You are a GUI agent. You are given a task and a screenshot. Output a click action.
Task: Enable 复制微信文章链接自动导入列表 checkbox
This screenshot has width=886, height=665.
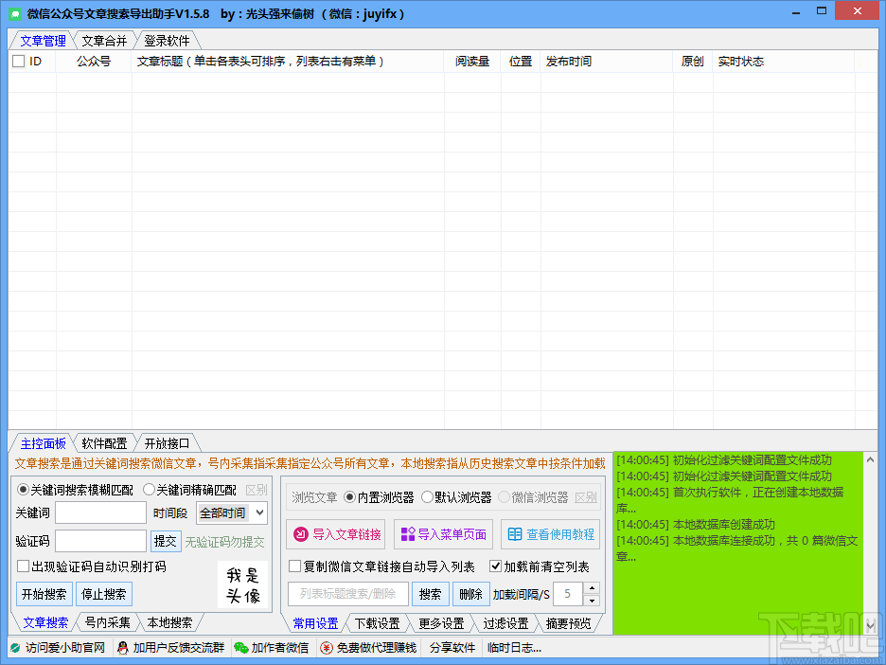click(x=295, y=566)
